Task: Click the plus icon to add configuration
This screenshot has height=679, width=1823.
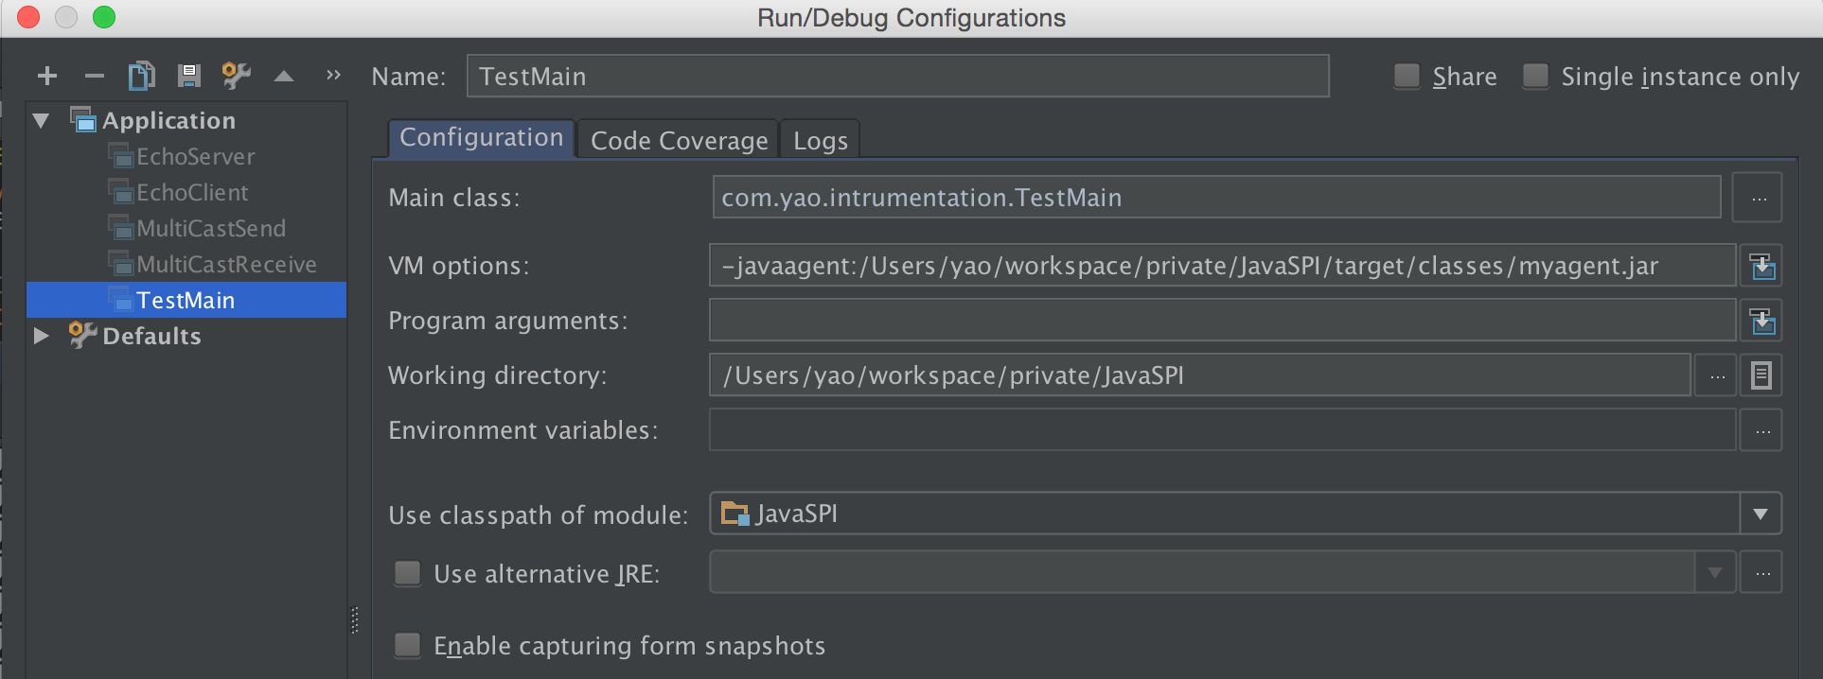Action: coord(47,76)
